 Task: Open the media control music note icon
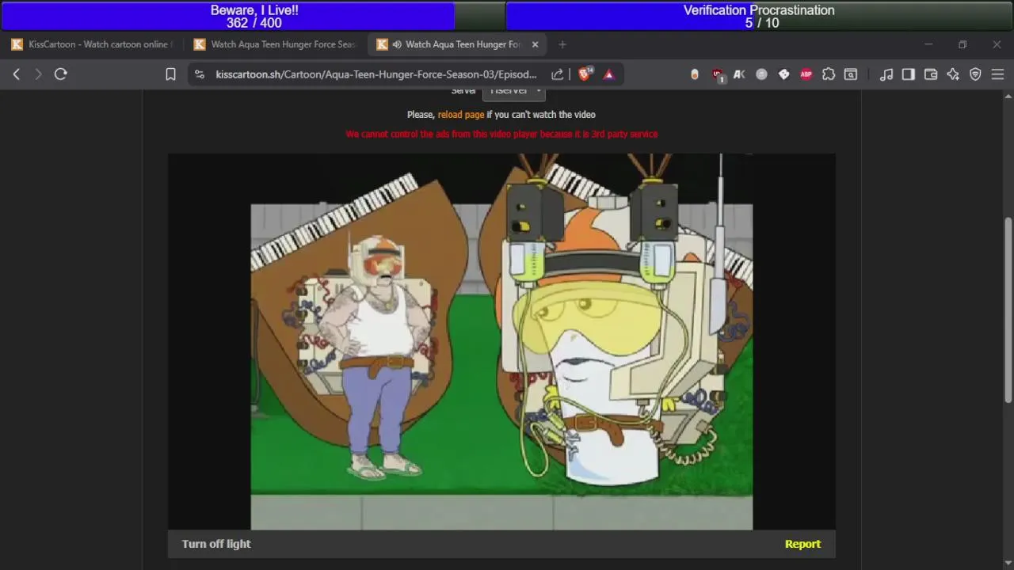pos(886,74)
